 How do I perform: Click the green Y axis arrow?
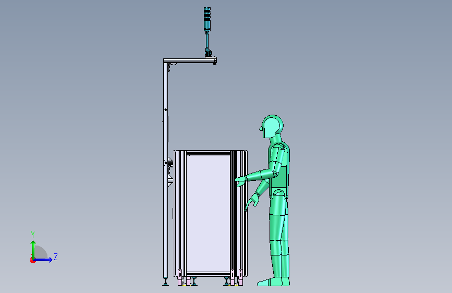33,249
